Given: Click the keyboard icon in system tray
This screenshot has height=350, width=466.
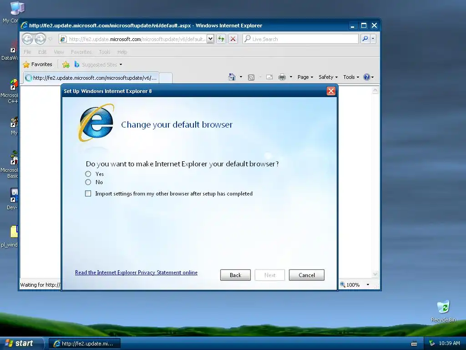Looking at the screenshot, I should coord(414,344).
